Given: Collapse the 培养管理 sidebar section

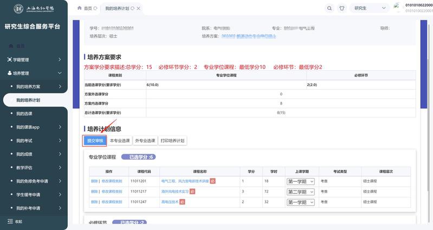Looking at the screenshot, I should 34,73.
